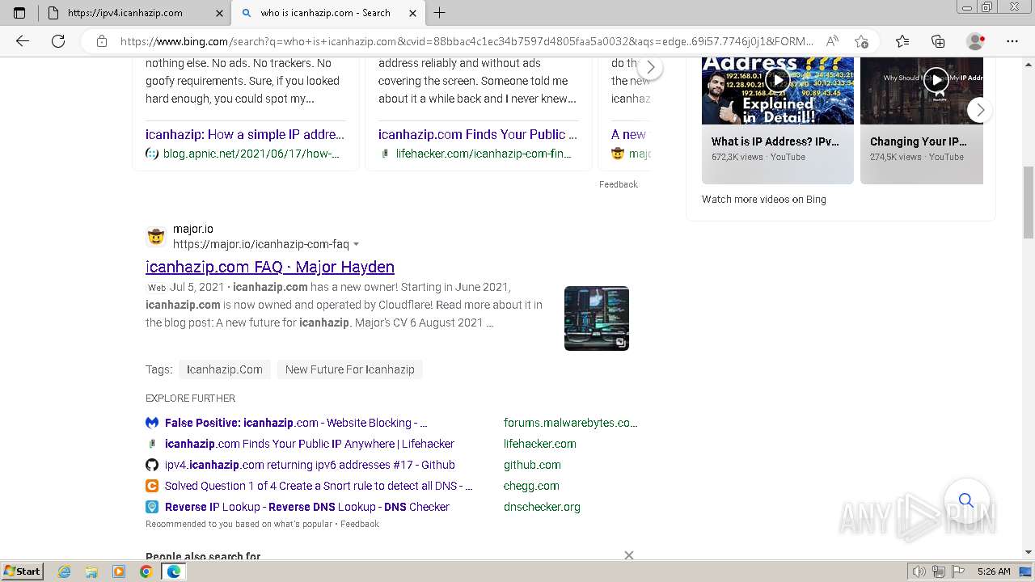Screen dimensions: 1035x582
Task: Open Reverse IP Lookup DNS Checker link
Action: point(307,507)
